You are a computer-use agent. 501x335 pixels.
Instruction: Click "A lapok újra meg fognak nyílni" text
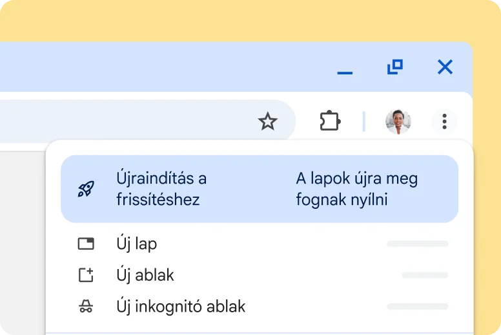pyautogui.click(x=357, y=189)
